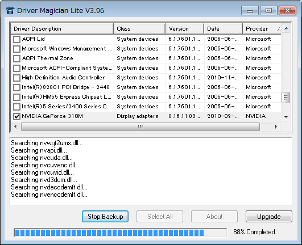Click the vertical scrollbar thumb
302x245 pixels.
(286, 98)
